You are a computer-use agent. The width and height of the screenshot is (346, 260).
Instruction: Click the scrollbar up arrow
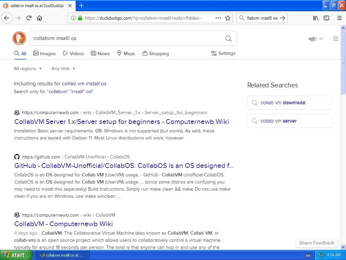coord(343,28)
